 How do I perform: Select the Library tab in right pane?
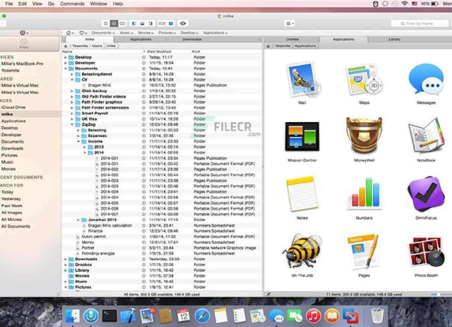point(394,39)
